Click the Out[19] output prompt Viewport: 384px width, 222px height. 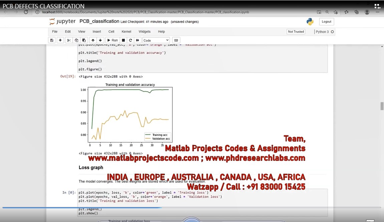tap(68, 76)
